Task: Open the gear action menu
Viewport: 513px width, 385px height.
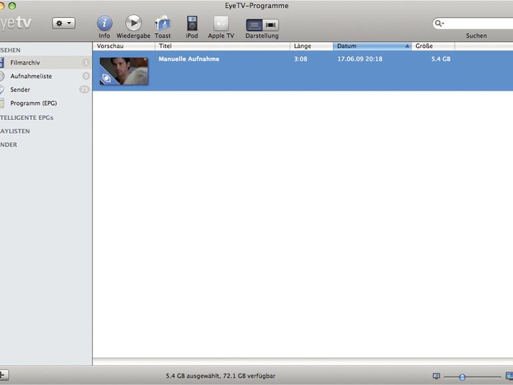Action: [x=63, y=23]
